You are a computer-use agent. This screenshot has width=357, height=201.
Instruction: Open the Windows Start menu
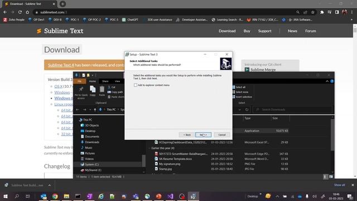click(x=5, y=196)
